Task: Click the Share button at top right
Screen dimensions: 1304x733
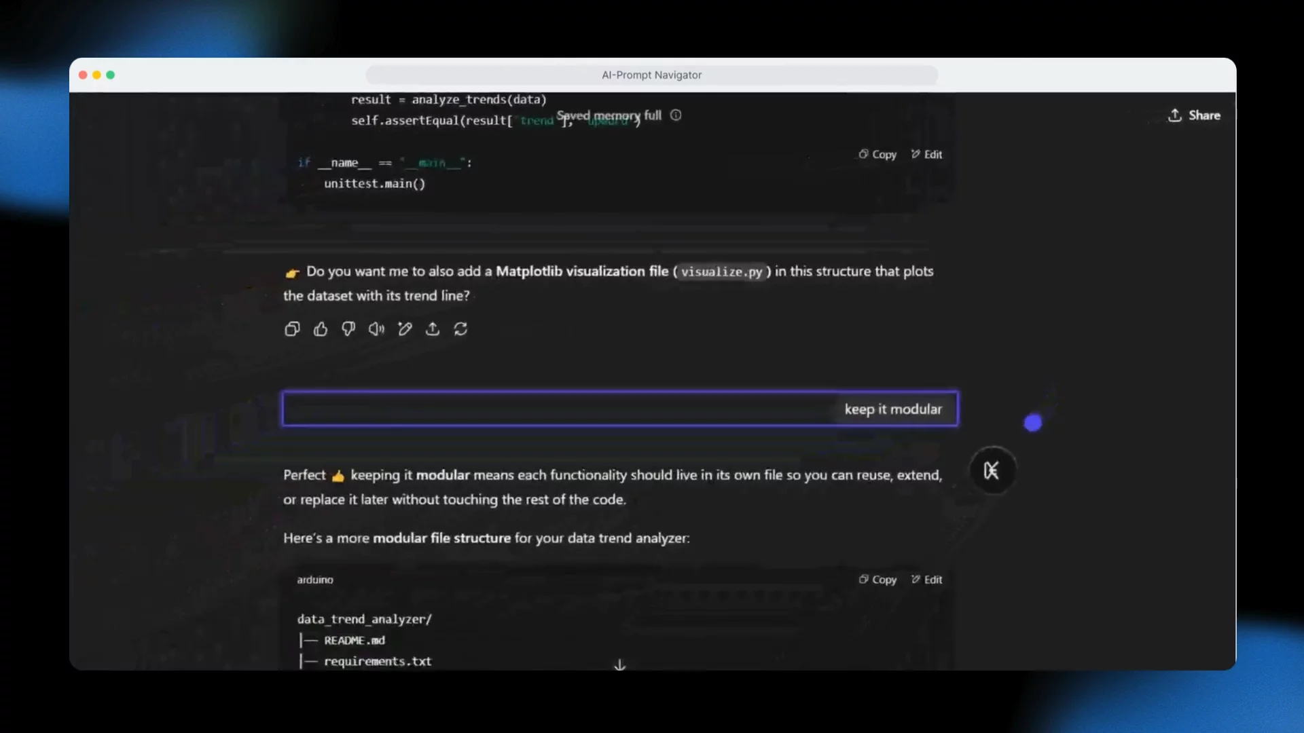Action: click(1194, 115)
